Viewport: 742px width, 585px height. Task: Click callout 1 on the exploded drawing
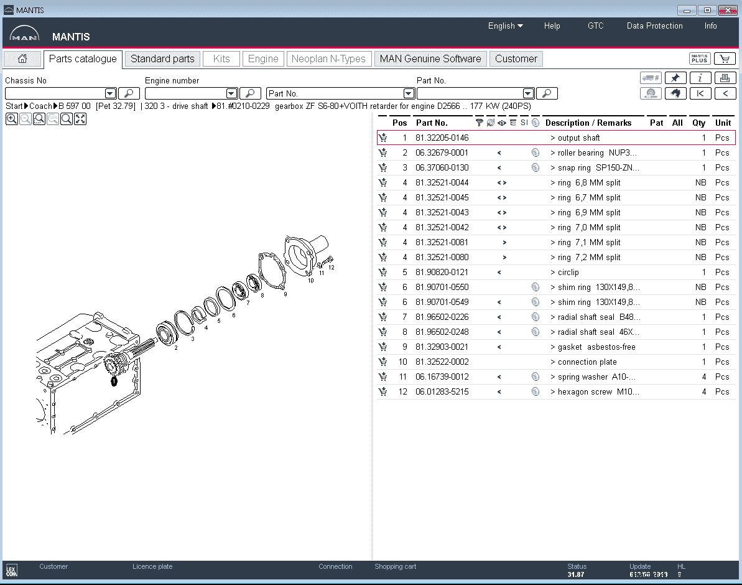point(114,381)
